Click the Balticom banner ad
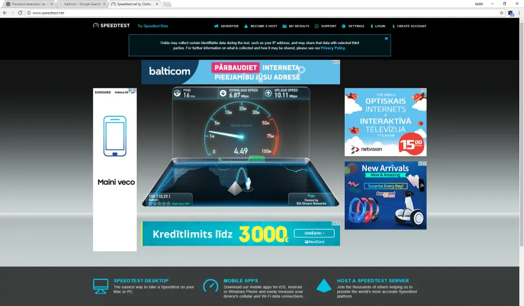Image resolution: width=524 pixels, height=306 pixels. coord(240,72)
